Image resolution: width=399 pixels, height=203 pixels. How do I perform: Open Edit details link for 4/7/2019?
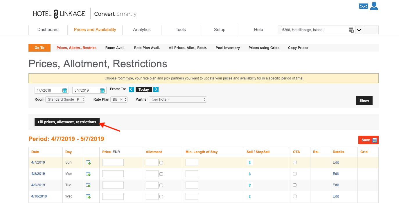point(336,162)
